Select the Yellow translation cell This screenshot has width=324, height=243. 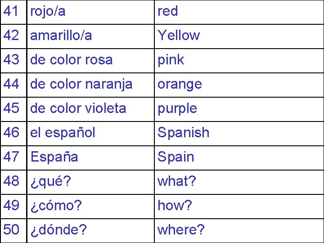click(239, 36)
